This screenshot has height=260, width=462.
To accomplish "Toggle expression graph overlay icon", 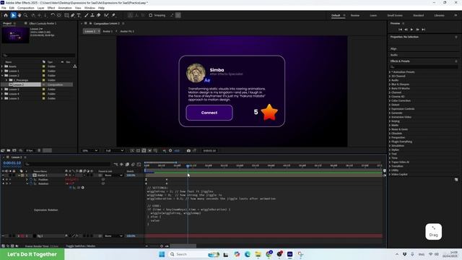I will pos(74,188).
